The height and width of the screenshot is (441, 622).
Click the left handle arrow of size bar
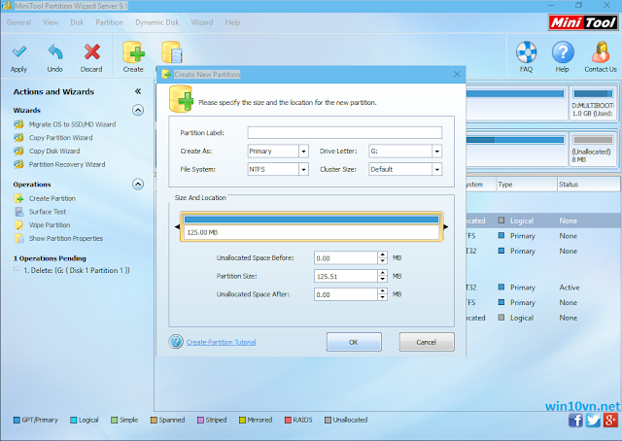point(177,227)
